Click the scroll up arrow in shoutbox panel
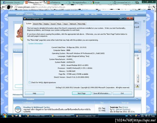This screenshot has width=157, height=123. pyautogui.click(x=138, y=58)
